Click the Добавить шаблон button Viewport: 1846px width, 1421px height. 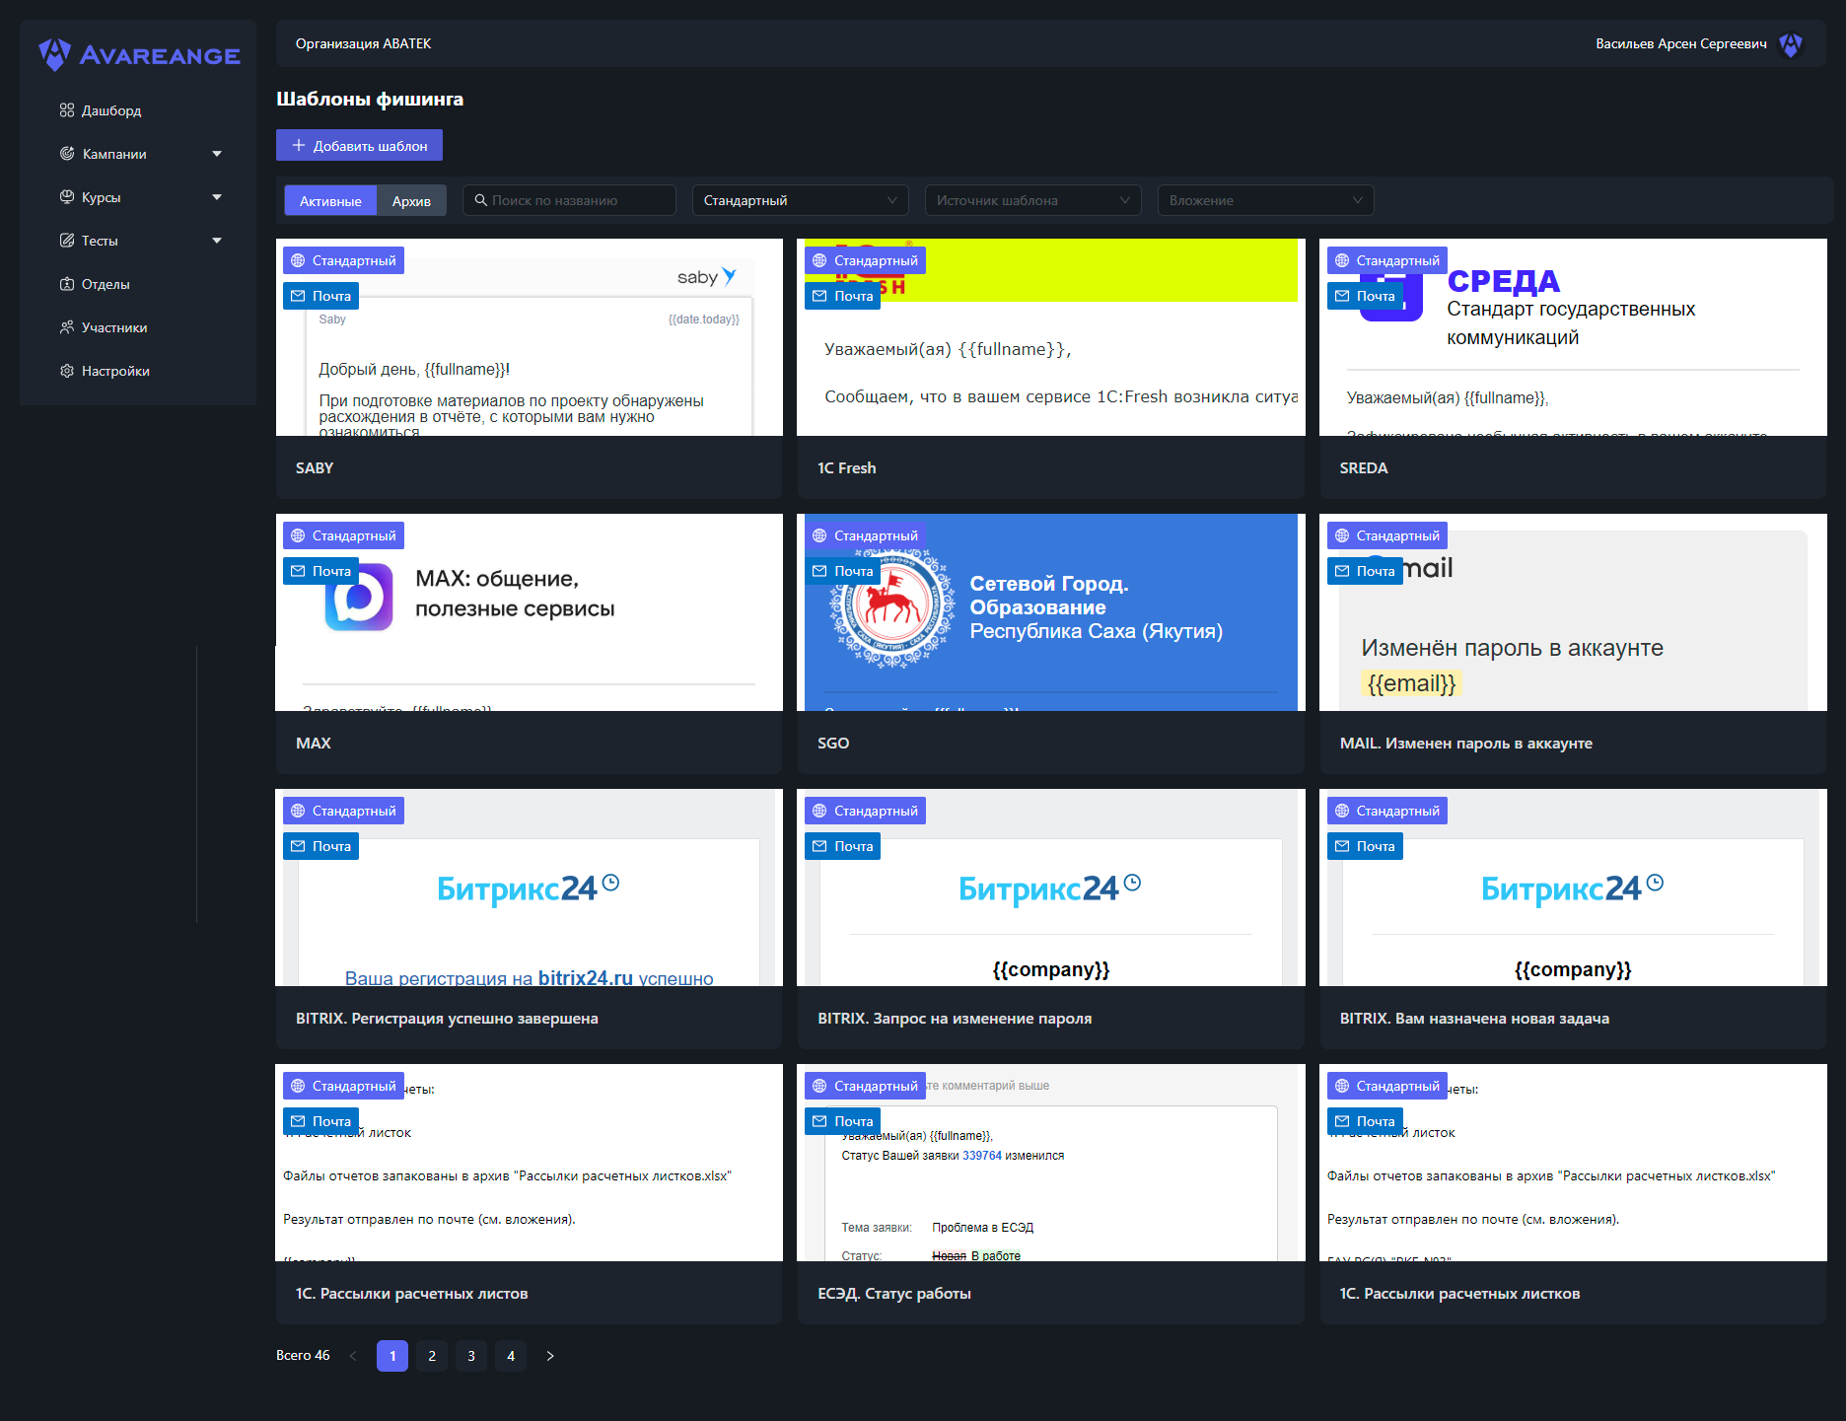359,146
